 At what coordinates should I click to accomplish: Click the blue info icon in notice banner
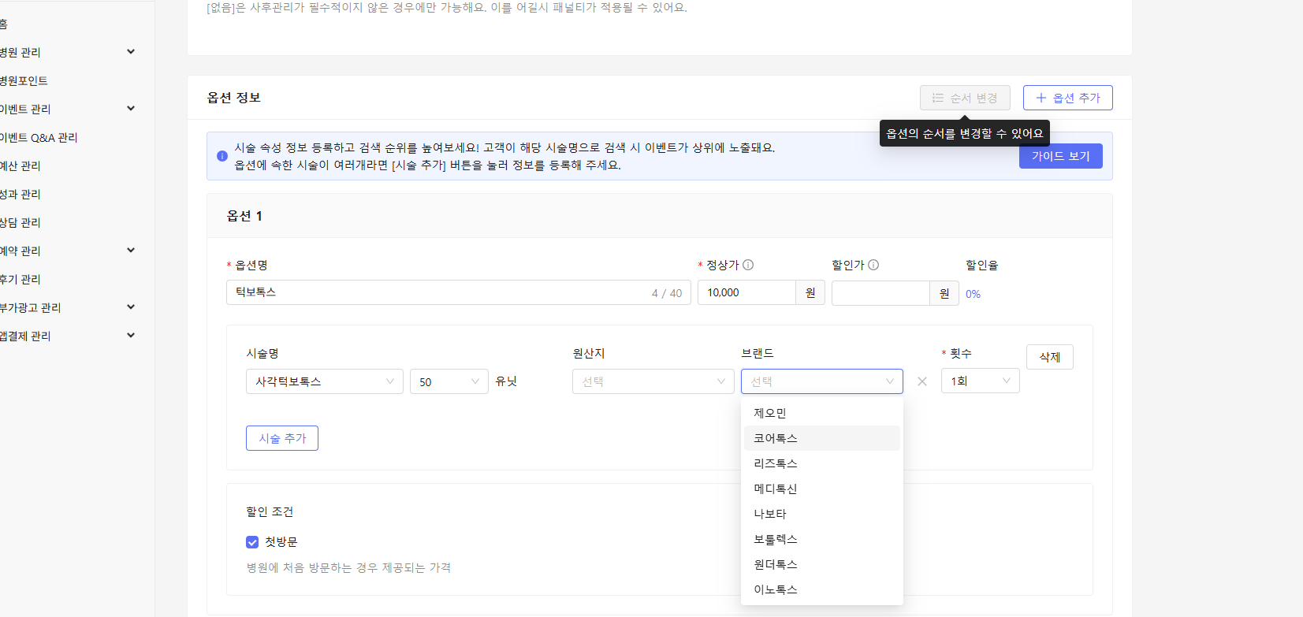[222, 156]
